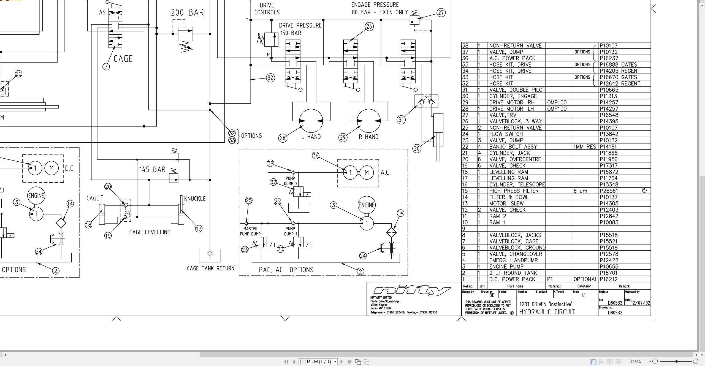
Task: Click the 'MASTER PUMP DUMP' label
Action: point(250,231)
